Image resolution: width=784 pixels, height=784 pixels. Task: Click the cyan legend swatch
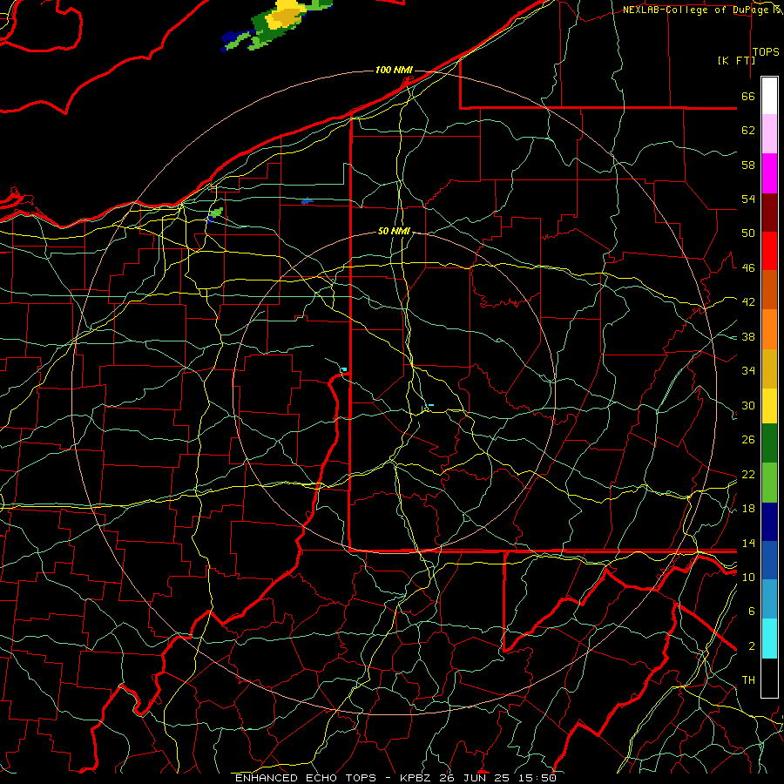769,639
